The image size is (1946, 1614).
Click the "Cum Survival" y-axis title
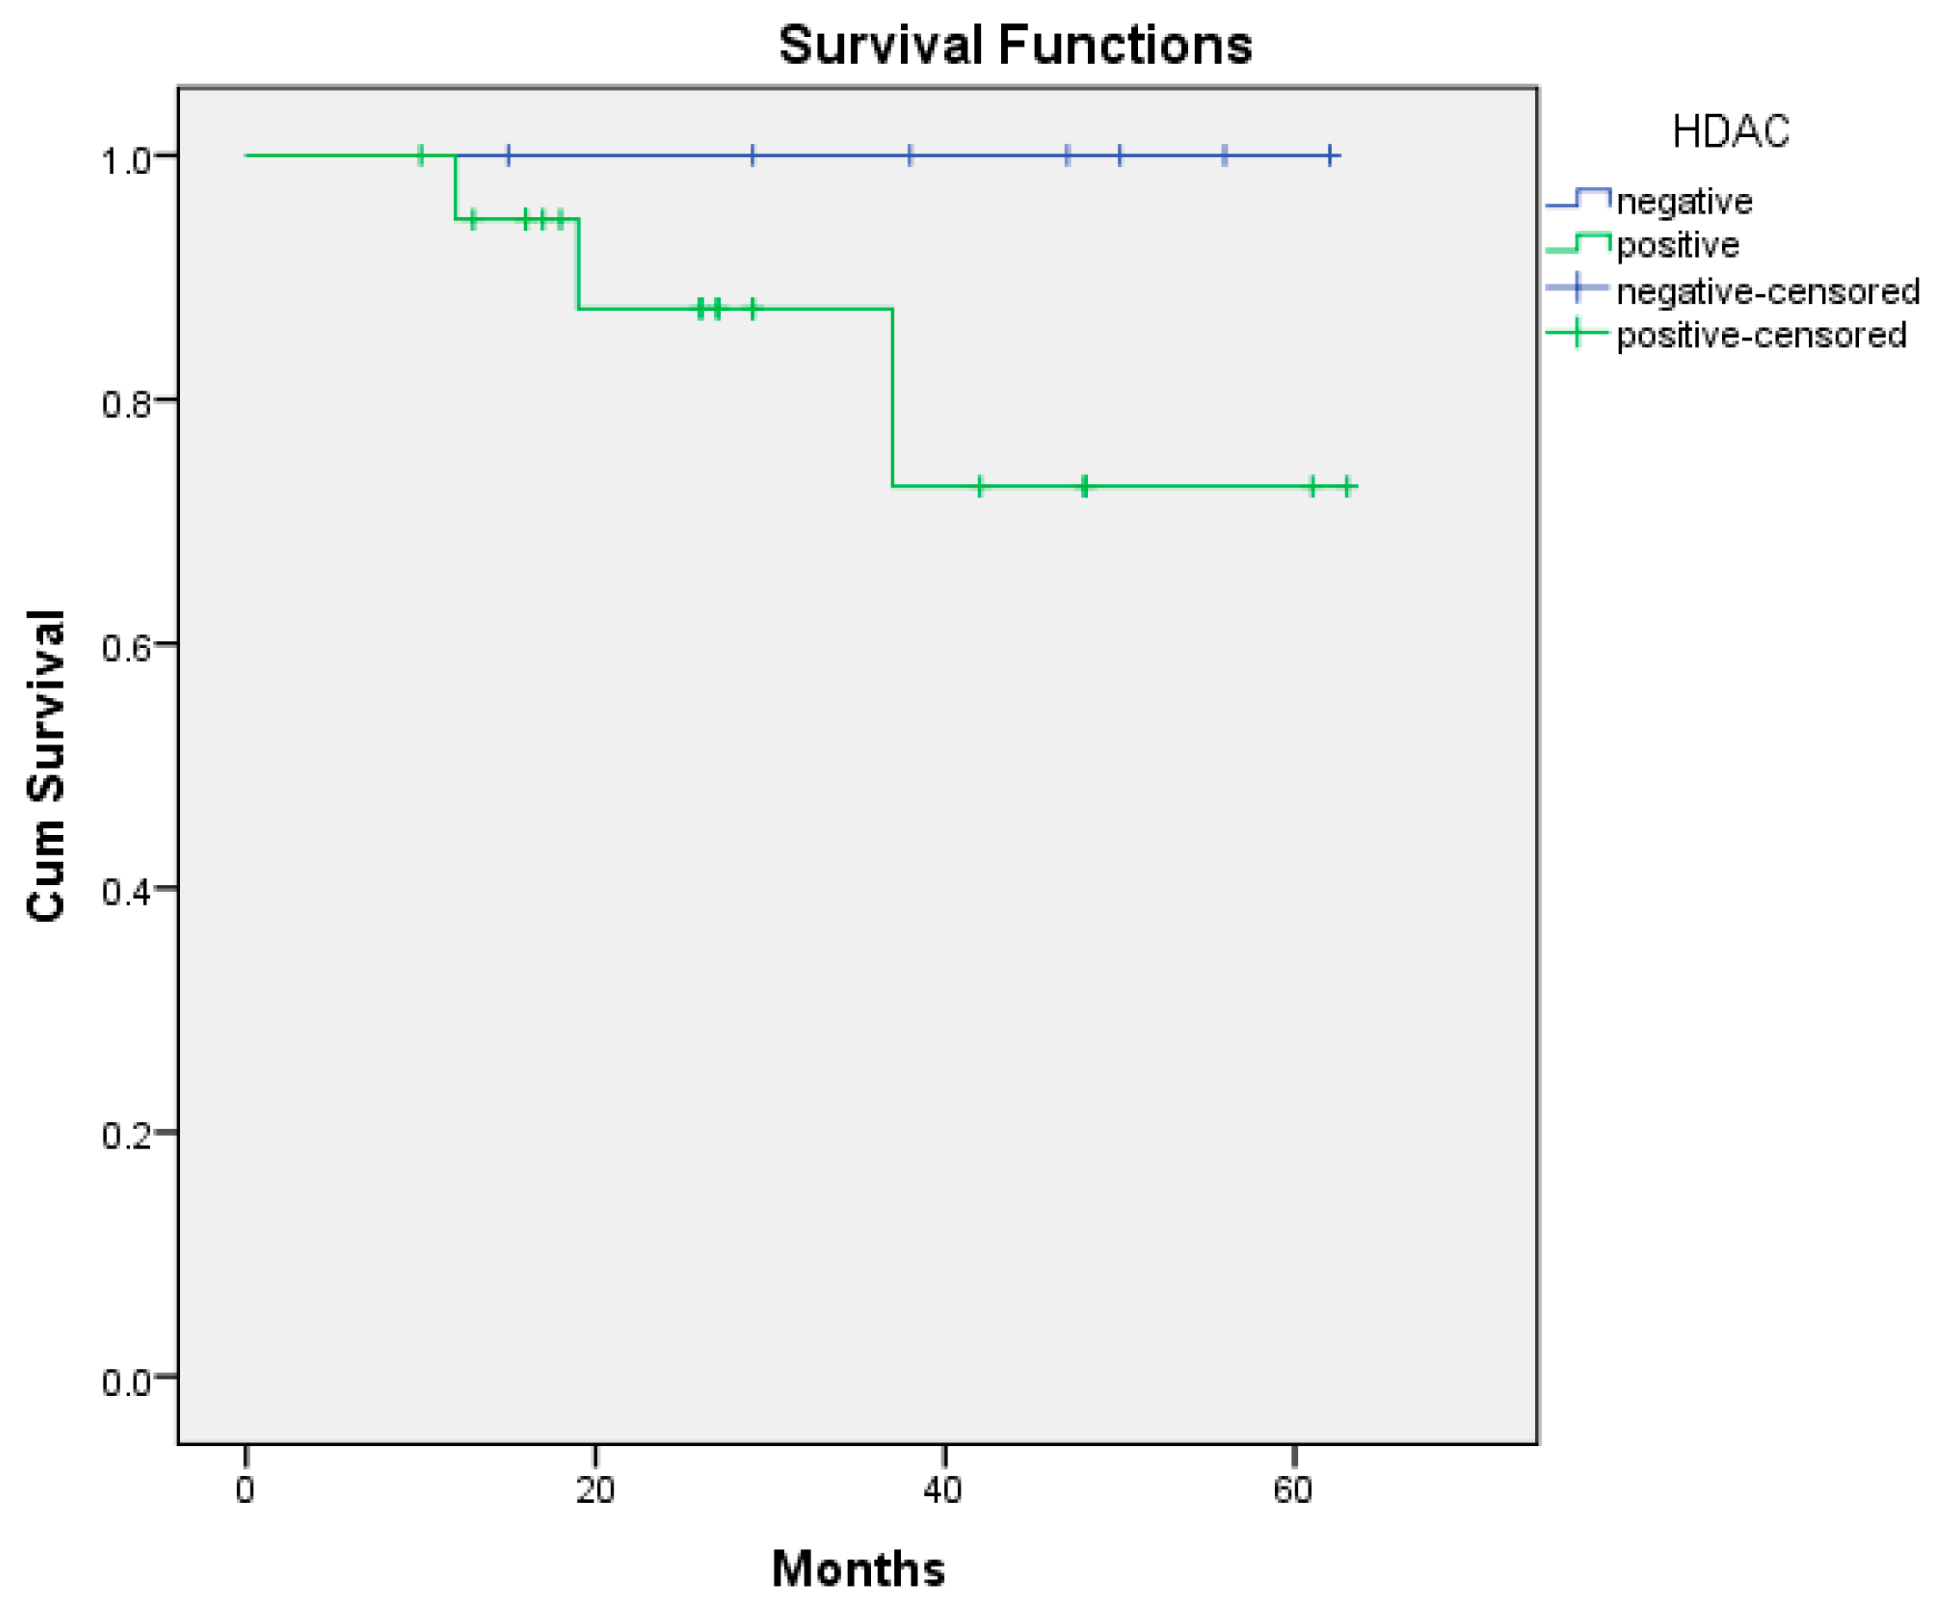(47, 765)
